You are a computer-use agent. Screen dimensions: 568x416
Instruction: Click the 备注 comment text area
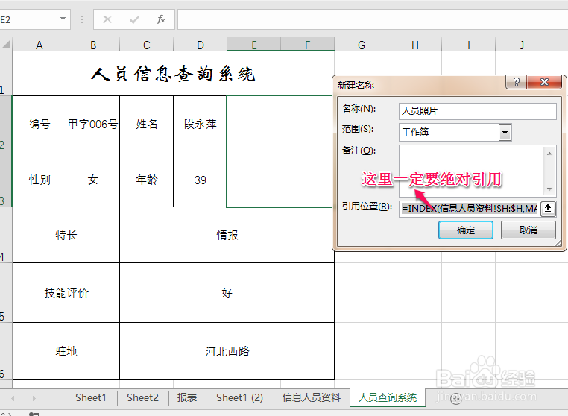[470, 170]
